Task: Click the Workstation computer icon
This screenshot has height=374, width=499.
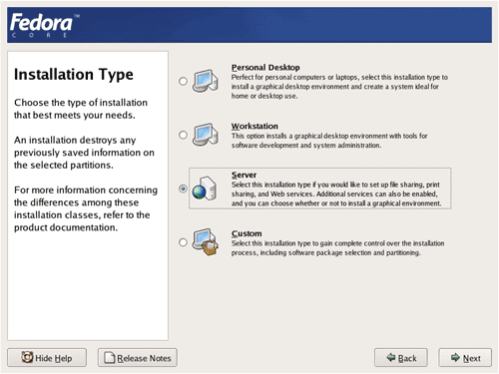Action: (206, 135)
